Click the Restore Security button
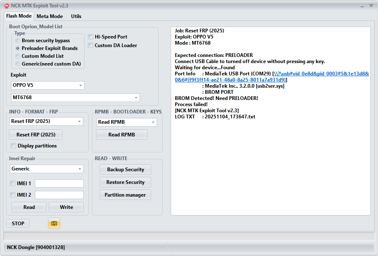Image resolution: width=378 pixels, height=256 pixels. 125,182
